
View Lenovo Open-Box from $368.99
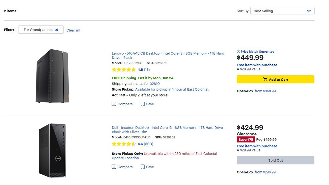[265, 91]
